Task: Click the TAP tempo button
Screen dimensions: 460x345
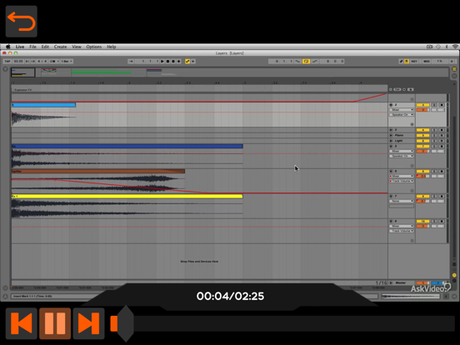Action: (x=7, y=62)
